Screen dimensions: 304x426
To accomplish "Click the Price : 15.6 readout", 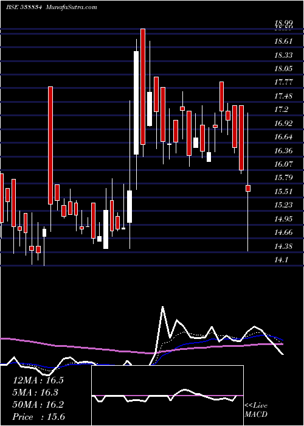I will [x=39, y=417].
